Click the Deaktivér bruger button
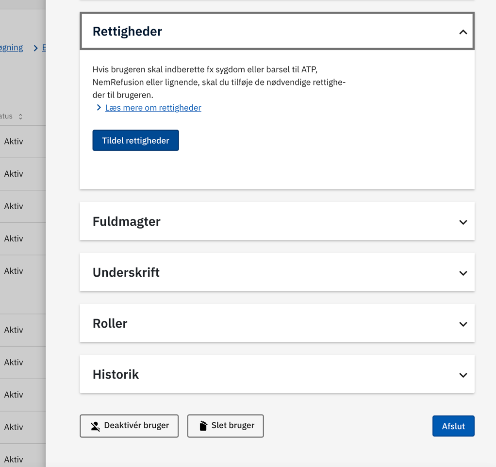The height and width of the screenshot is (467, 496). [x=129, y=426]
